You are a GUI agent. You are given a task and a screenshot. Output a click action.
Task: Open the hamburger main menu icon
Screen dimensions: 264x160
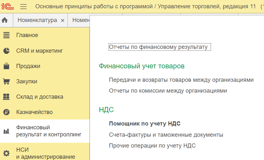(x=23, y=6)
